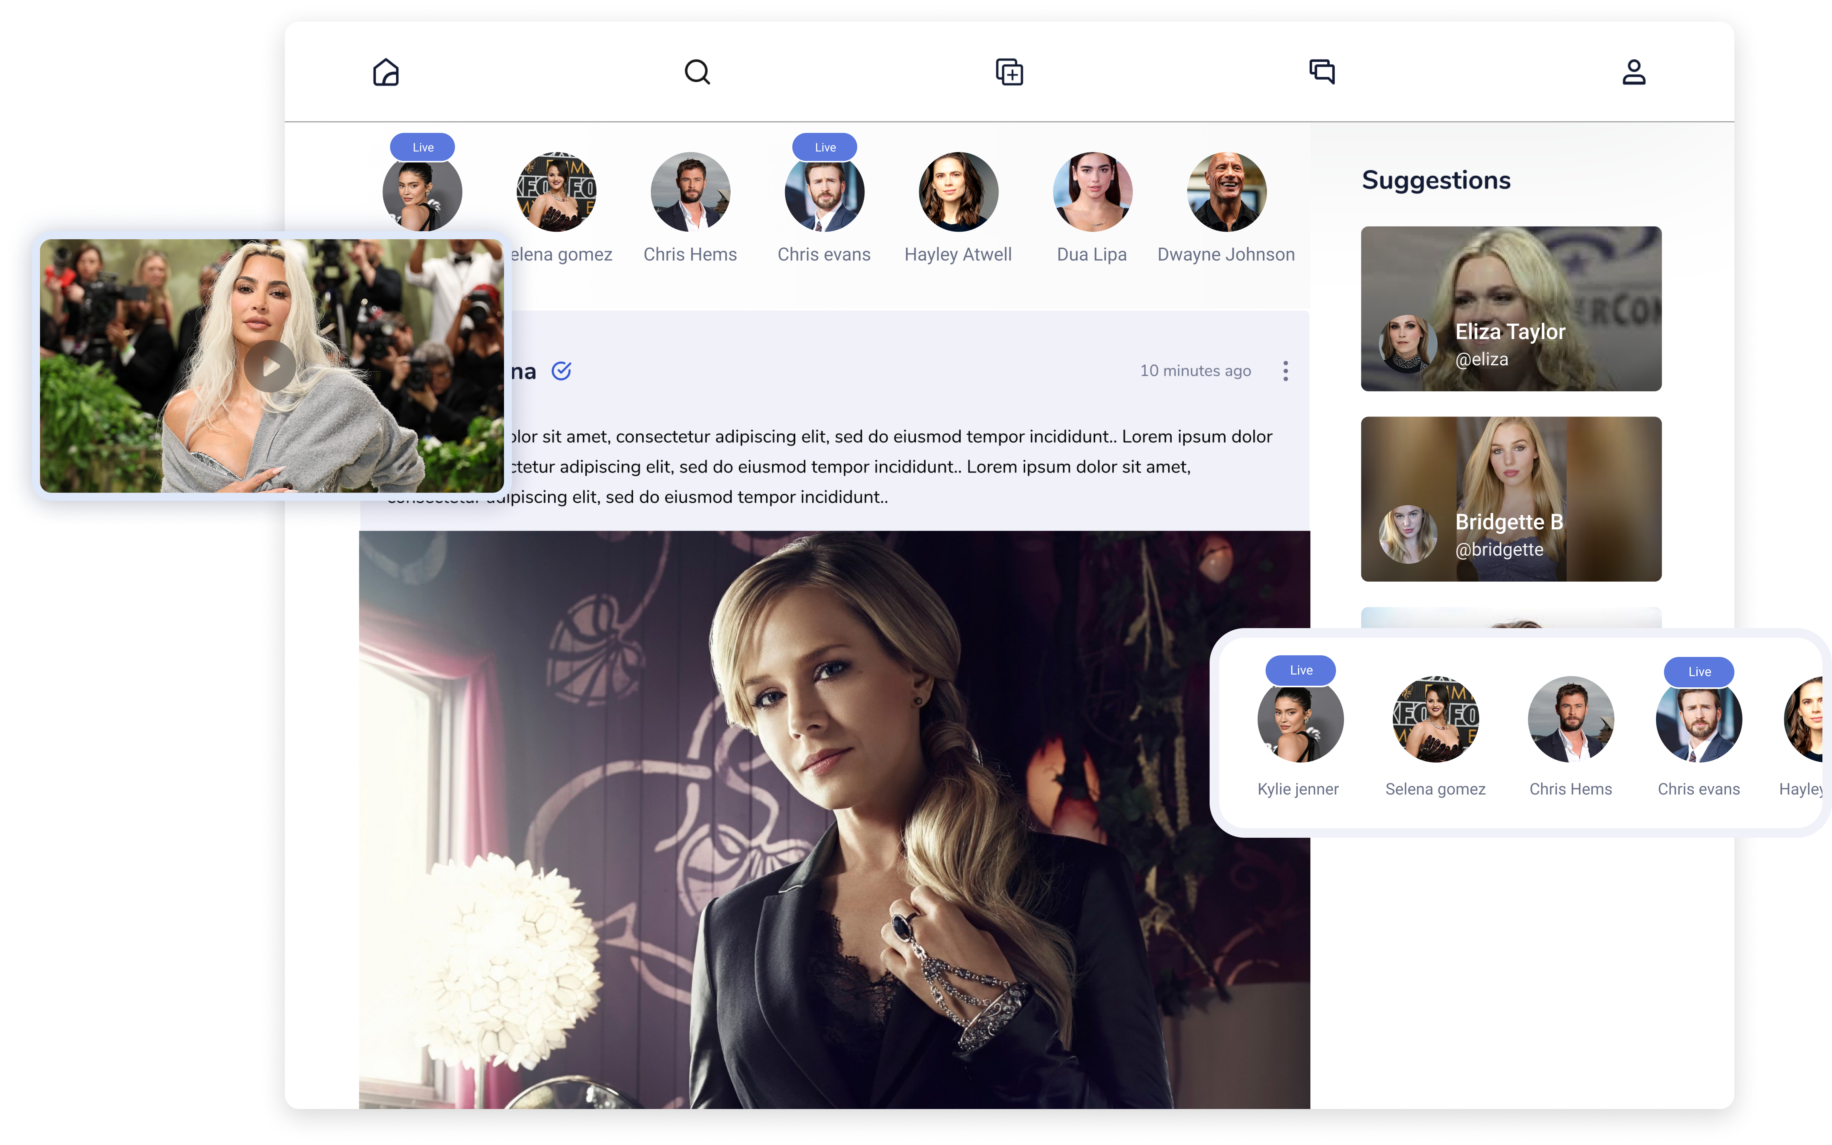Play the floating video preview
The width and height of the screenshot is (1832, 1145).
pos(270,366)
